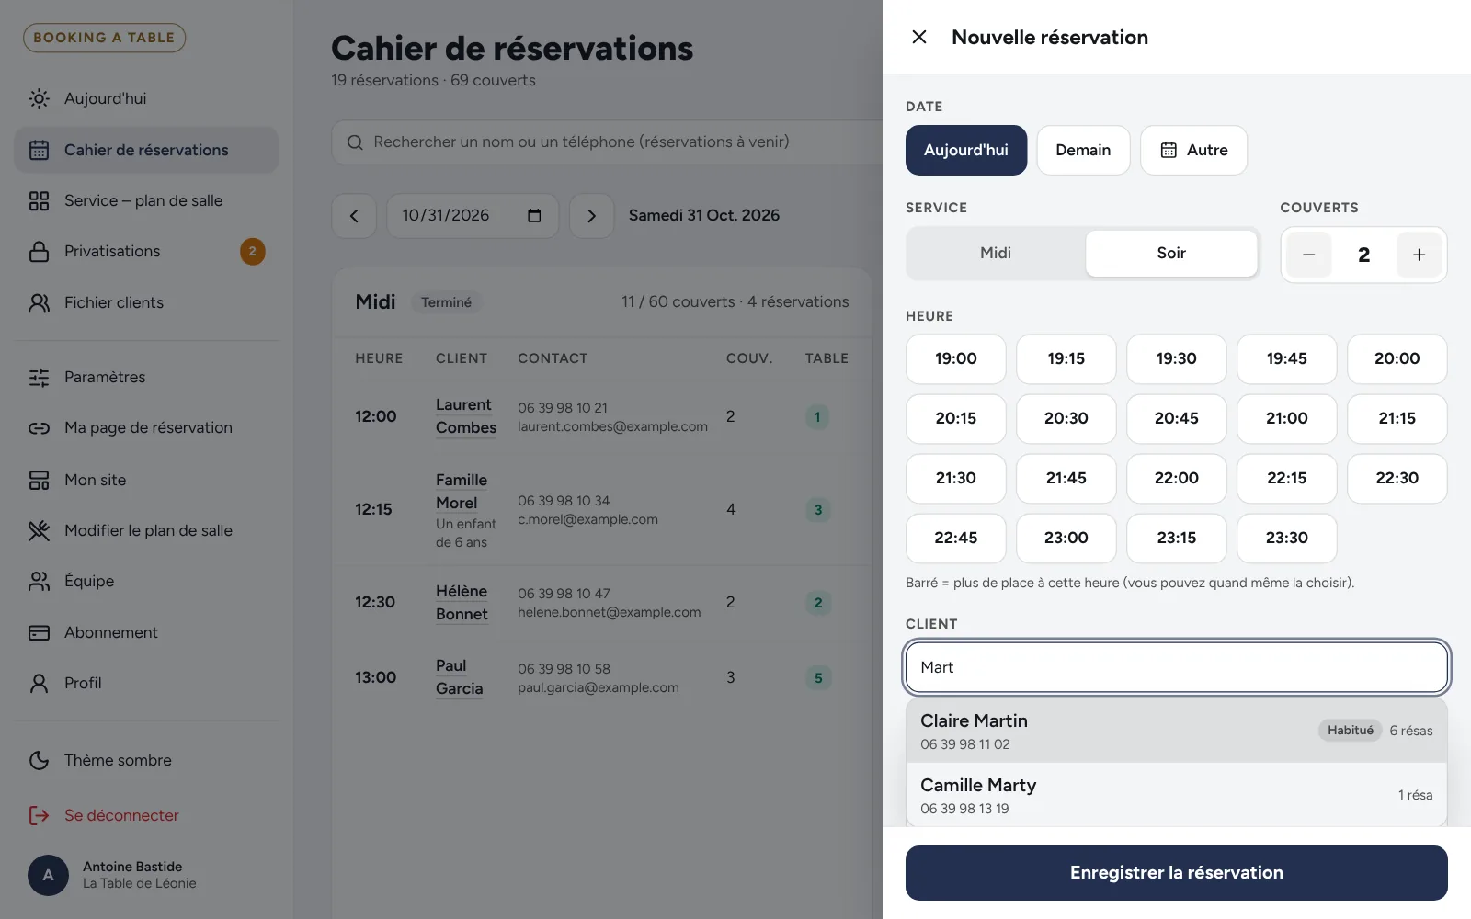
Task: Close the Nouvelle réservation panel
Action: [x=918, y=37]
